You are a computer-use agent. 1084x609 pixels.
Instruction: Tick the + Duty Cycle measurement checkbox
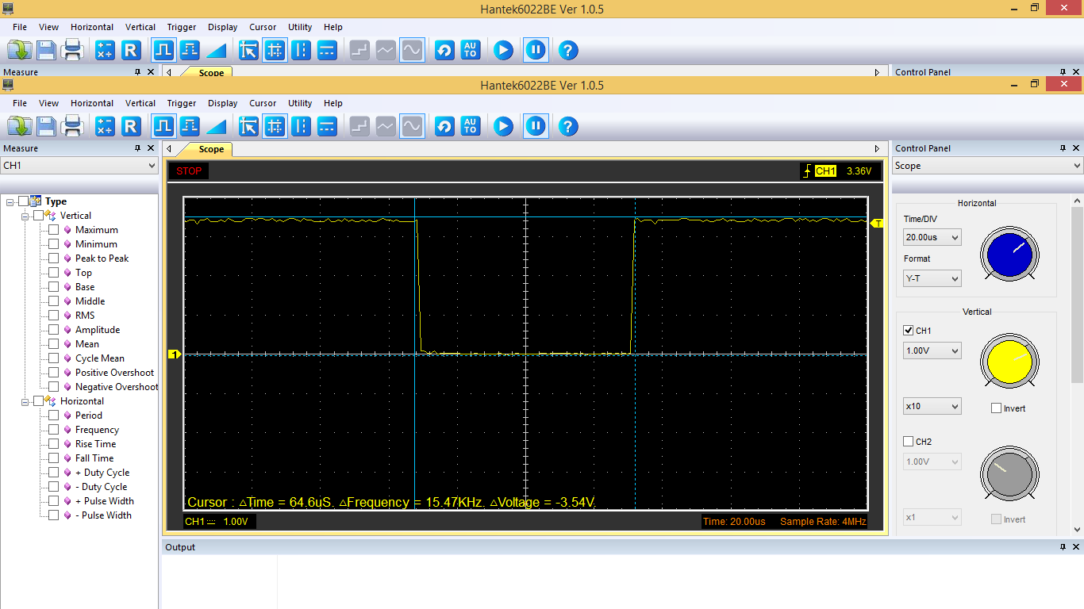pyautogui.click(x=54, y=473)
